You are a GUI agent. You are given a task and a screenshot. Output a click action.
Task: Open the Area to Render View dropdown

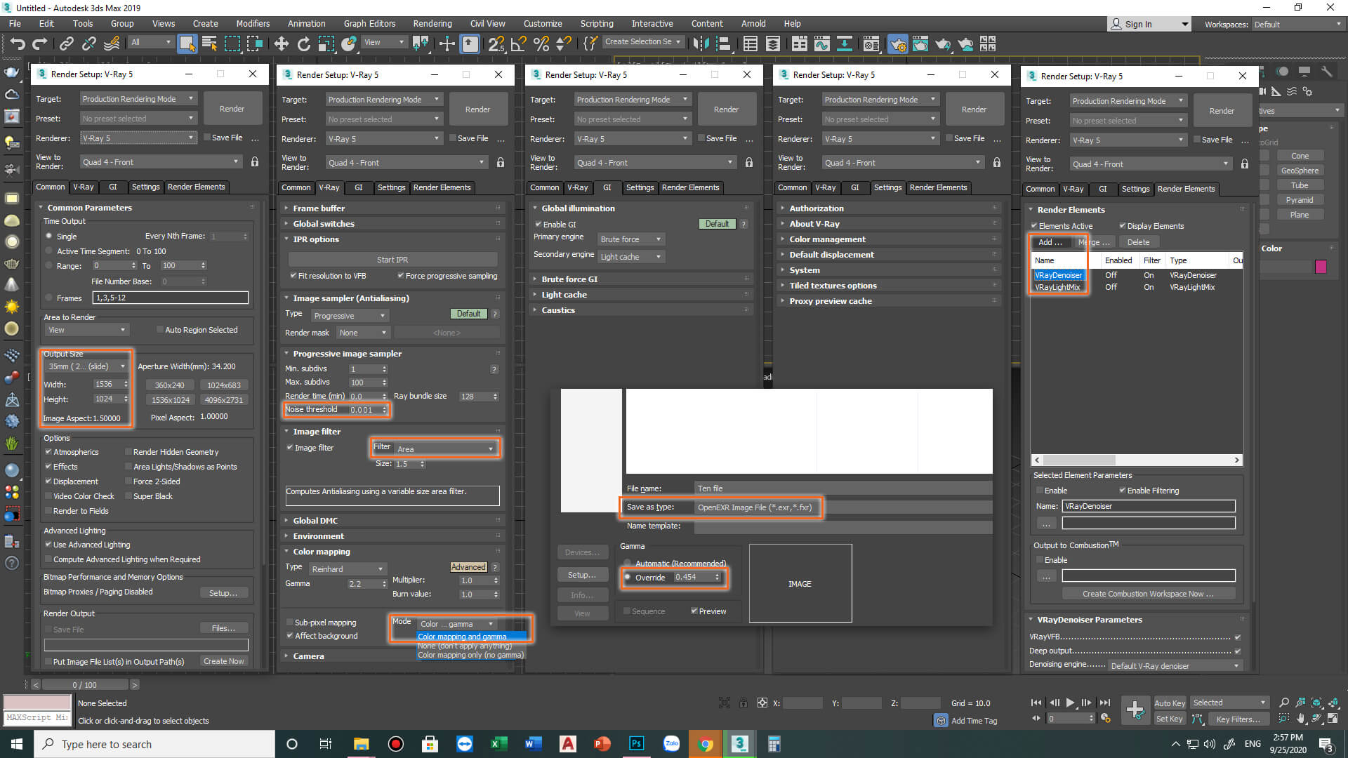pos(86,330)
